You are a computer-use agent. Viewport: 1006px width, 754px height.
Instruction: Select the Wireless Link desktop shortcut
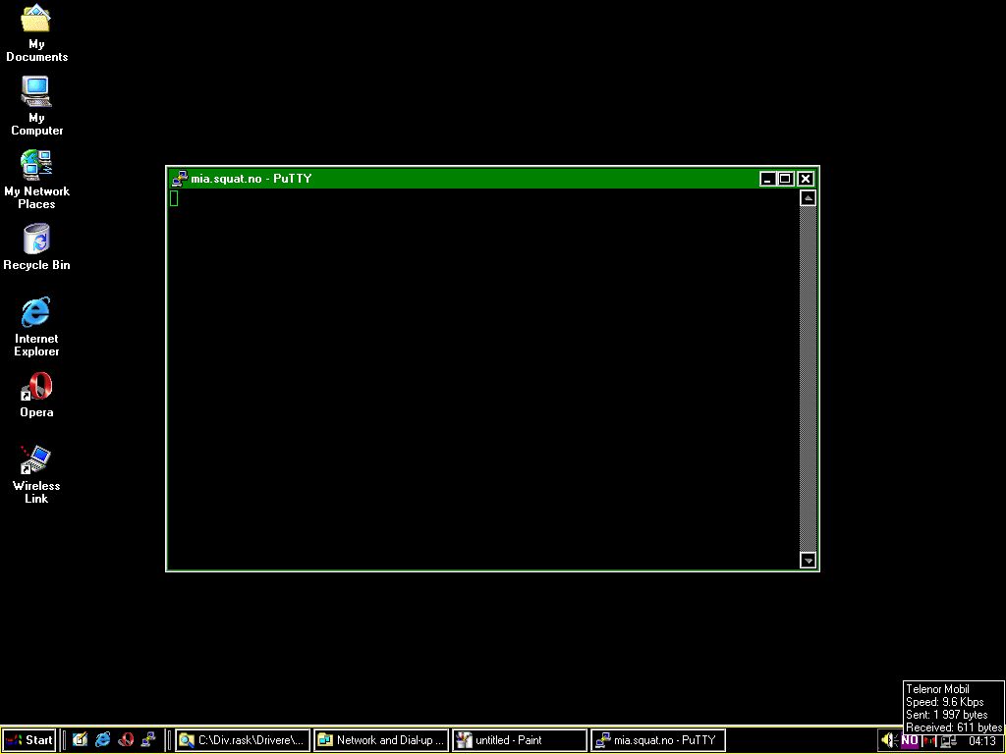coord(36,474)
